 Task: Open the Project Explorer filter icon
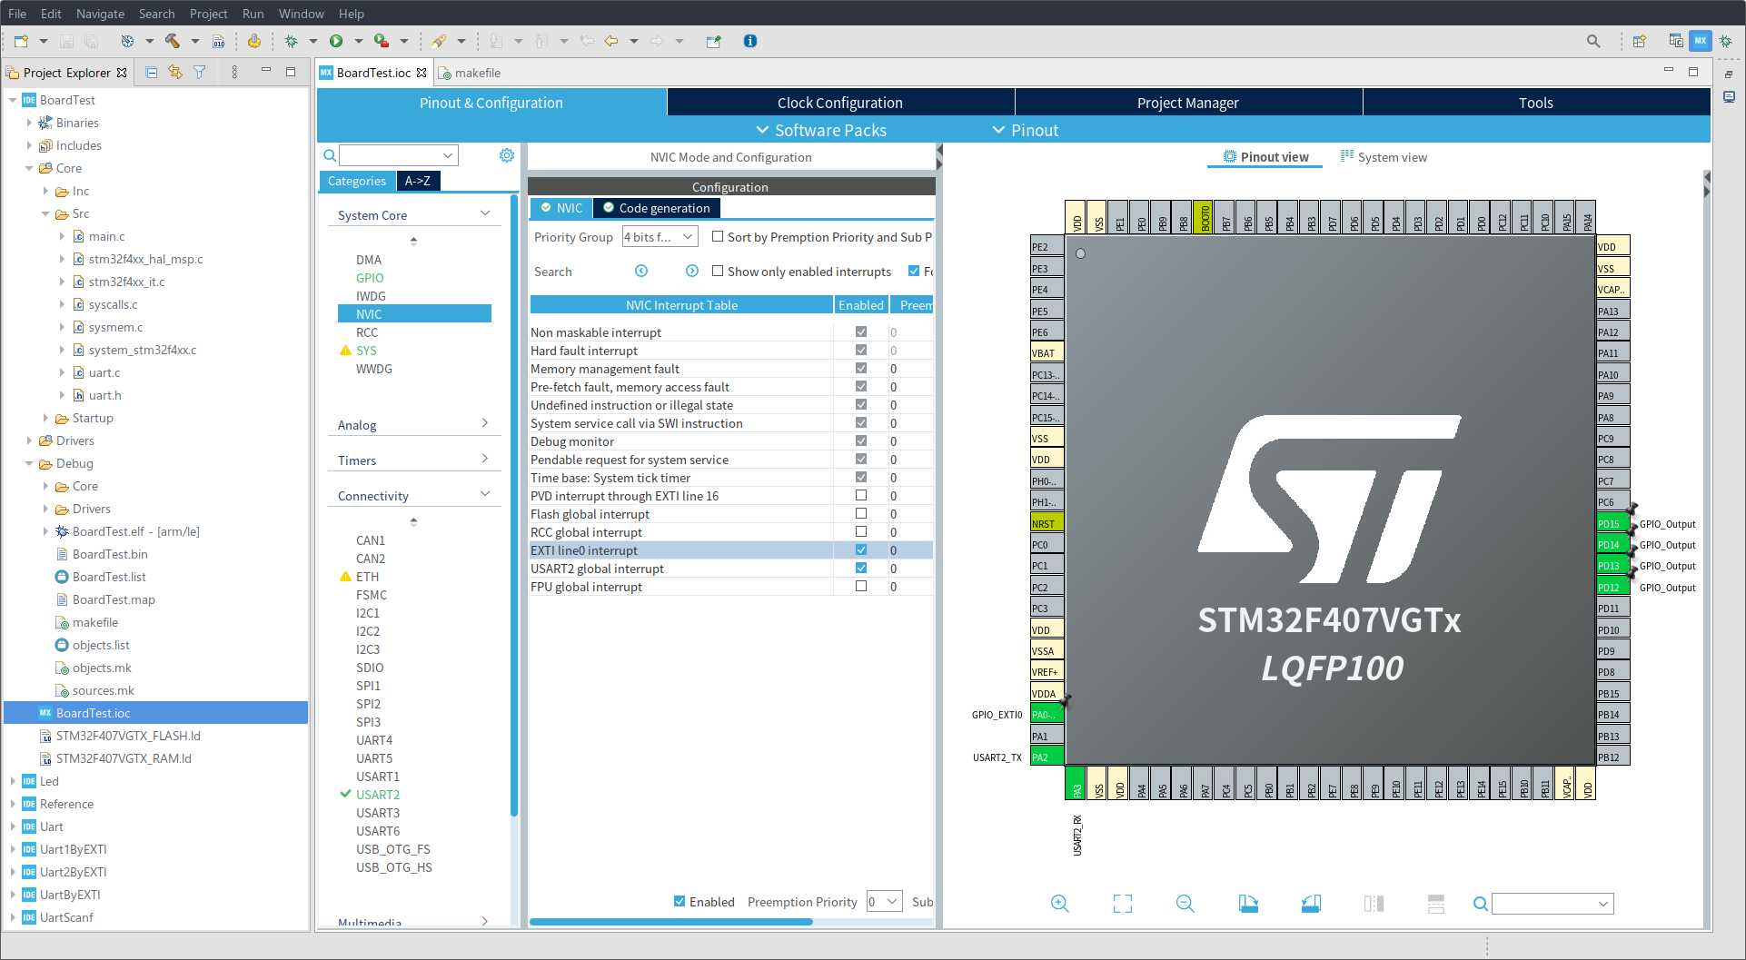[x=200, y=73]
